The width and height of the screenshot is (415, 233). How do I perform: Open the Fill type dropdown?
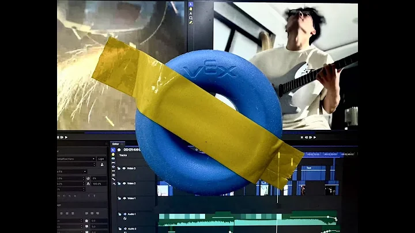(72, 171)
